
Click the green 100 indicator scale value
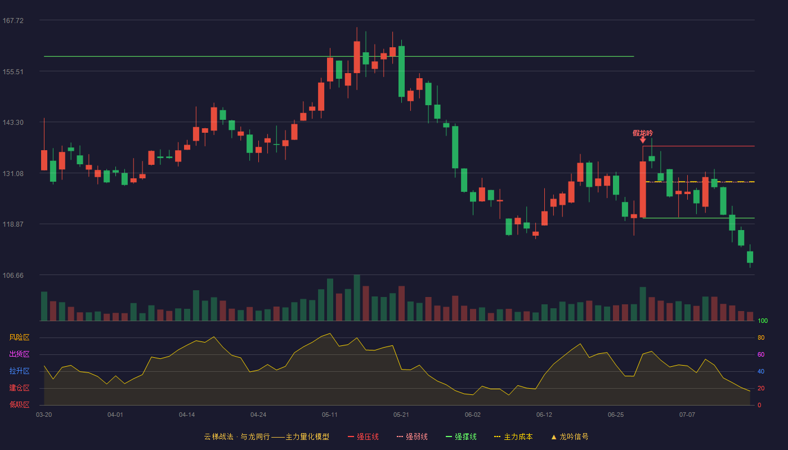pos(763,321)
